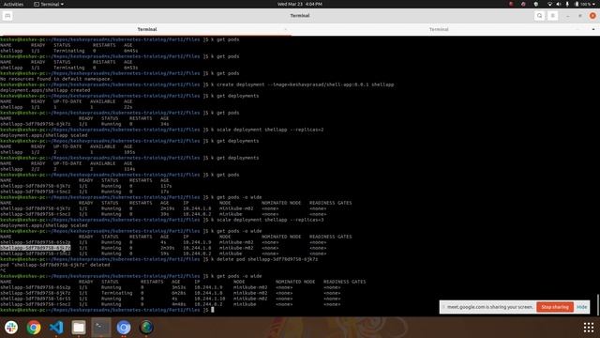Open a new terminal tab with header icon
This screenshot has height=338, width=600.
7,16
